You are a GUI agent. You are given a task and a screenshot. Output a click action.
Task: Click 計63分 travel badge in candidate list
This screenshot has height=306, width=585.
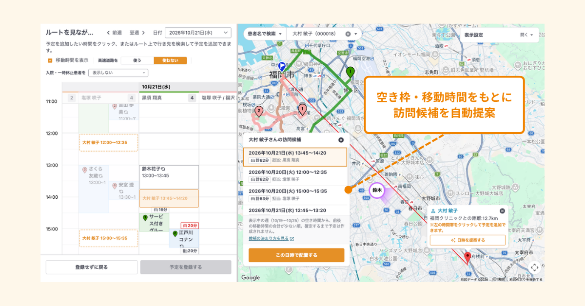coord(259,198)
